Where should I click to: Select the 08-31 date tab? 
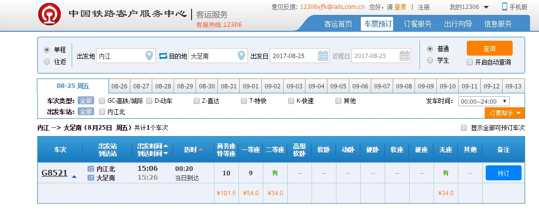228,86
